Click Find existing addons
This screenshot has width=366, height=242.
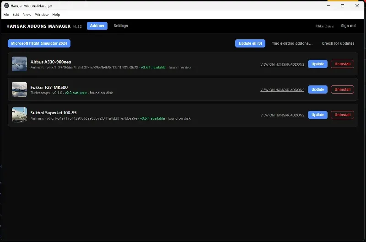(292, 43)
